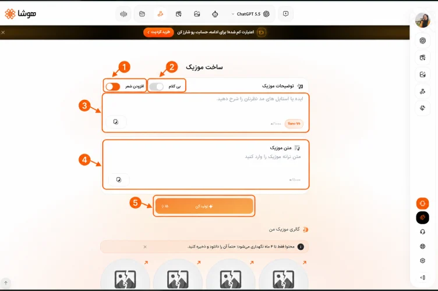
Task: Open music tool in right sidebar
Action: click(422, 91)
